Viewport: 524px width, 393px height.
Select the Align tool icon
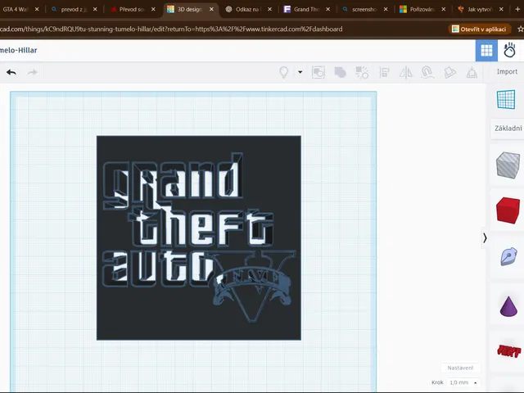point(384,72)
